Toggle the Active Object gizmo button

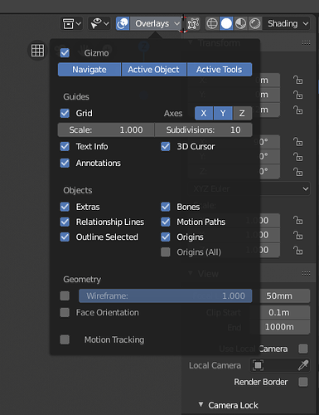[154, 69]
